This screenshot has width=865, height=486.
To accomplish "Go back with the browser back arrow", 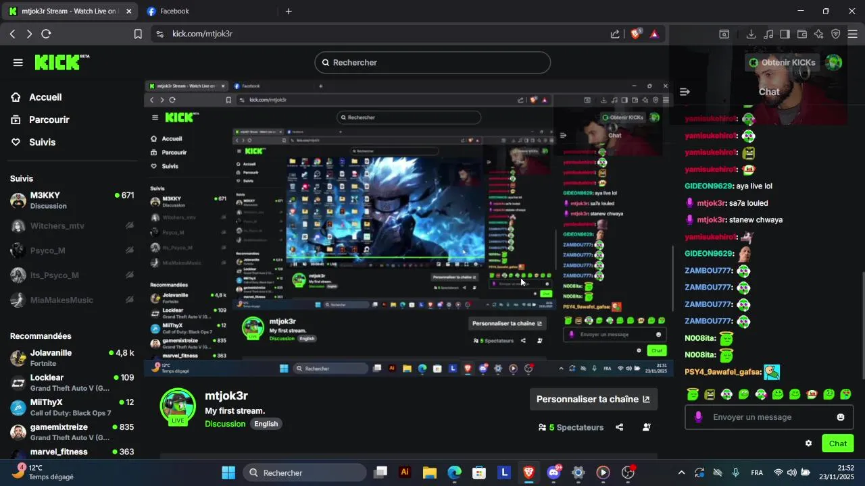I will pyautogui.click(x=13, y=34).
